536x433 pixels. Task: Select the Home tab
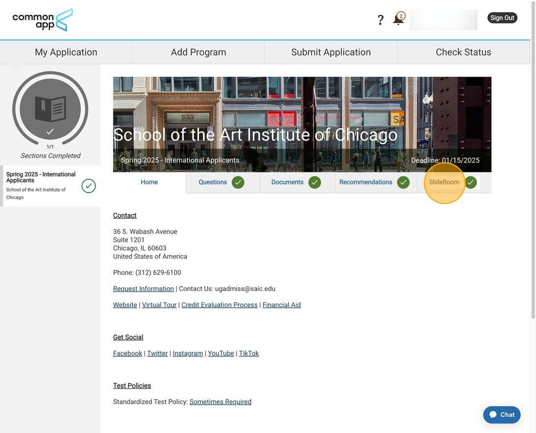pos(149,182)
